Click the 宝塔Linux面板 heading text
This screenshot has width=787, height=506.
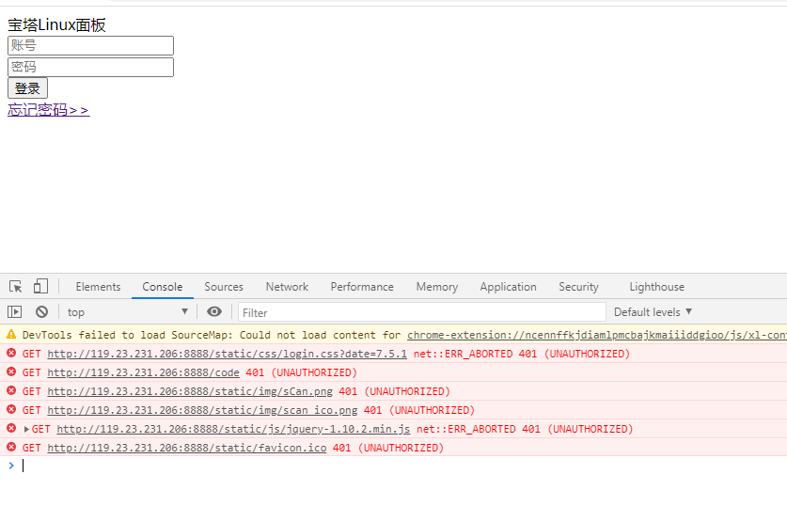pyautogui.click(x=56, y=25)
